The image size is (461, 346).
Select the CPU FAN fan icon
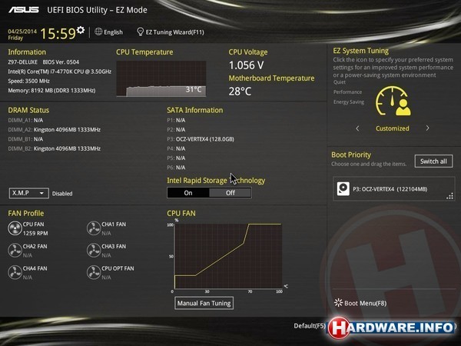[15, 228]
